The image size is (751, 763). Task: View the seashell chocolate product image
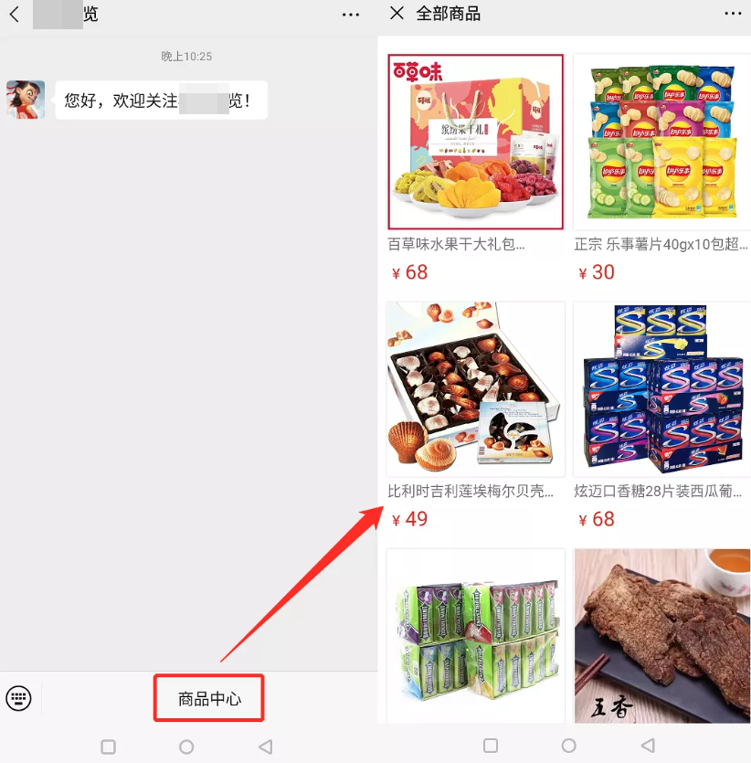tap(476, 389)
